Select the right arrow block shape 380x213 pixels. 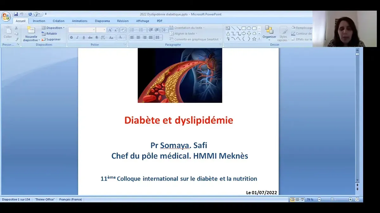coord(244,33)
